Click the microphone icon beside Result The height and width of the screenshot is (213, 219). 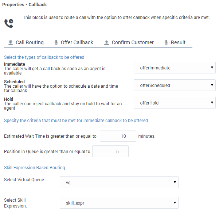(x=166, y=42)
